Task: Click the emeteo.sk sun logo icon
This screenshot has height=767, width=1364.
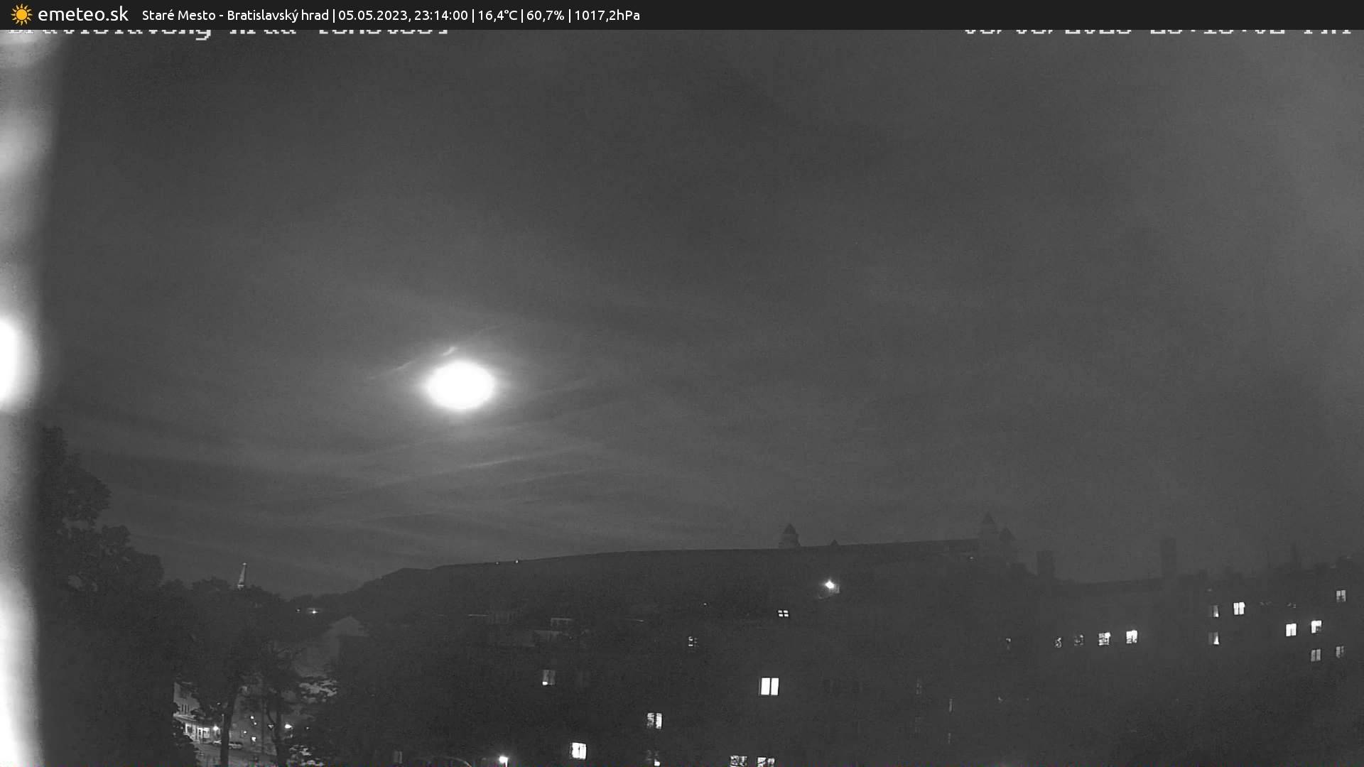Action: click(21, 14)
